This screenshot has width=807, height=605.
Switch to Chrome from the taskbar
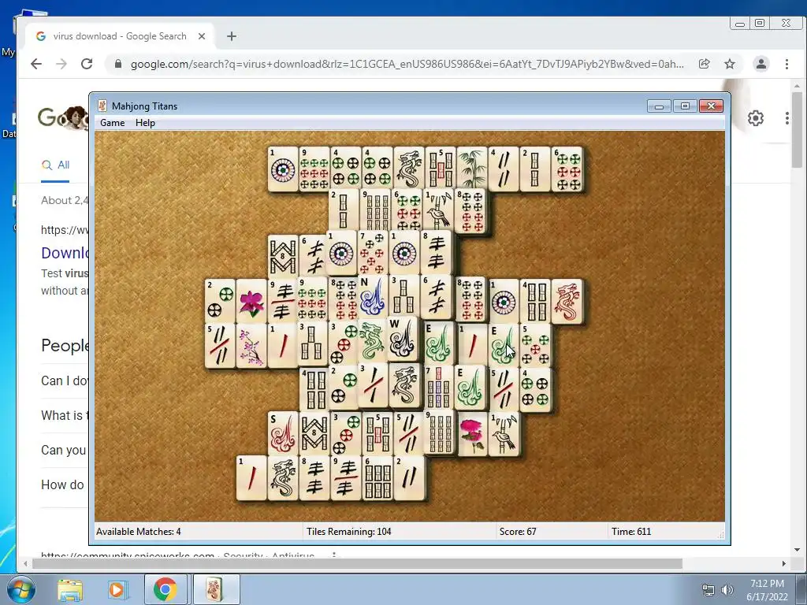tap(165, 590)
